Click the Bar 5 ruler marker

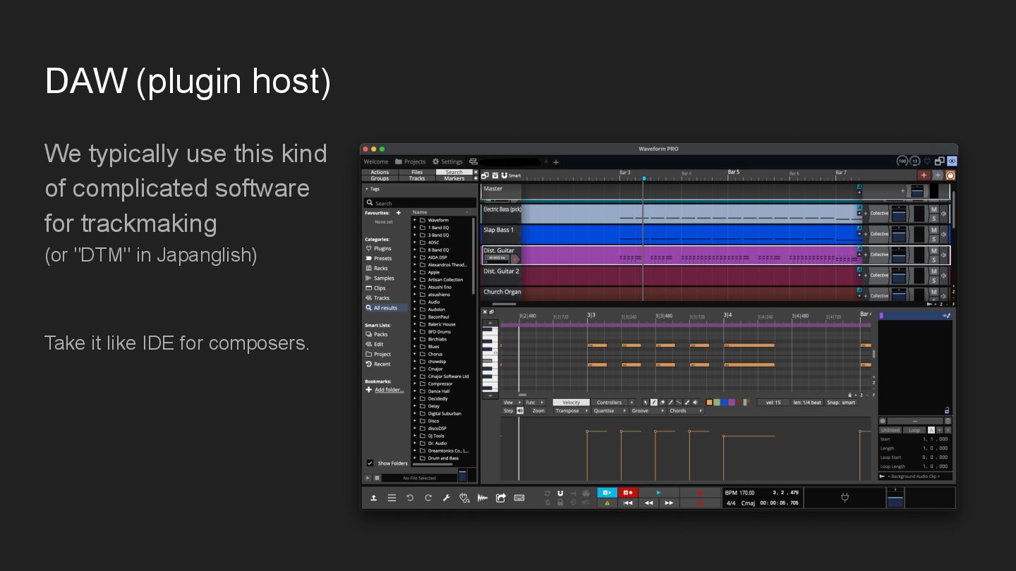(x=734, y=172)
